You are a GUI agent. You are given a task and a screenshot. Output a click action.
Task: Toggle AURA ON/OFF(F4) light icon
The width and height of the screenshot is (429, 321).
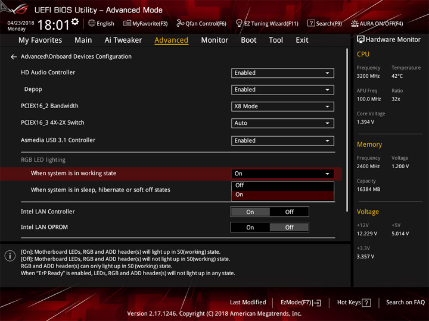(355, 23)
